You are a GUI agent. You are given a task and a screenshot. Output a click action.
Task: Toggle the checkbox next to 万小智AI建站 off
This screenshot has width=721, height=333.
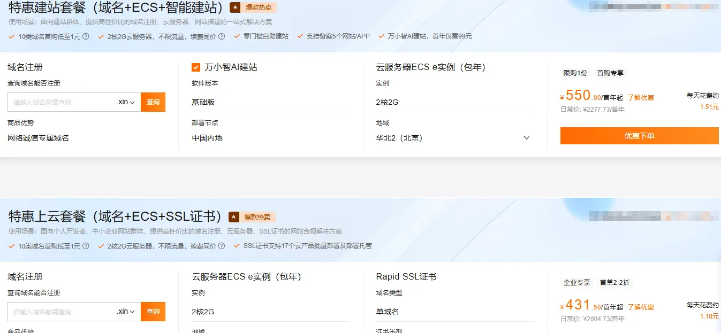195,67
